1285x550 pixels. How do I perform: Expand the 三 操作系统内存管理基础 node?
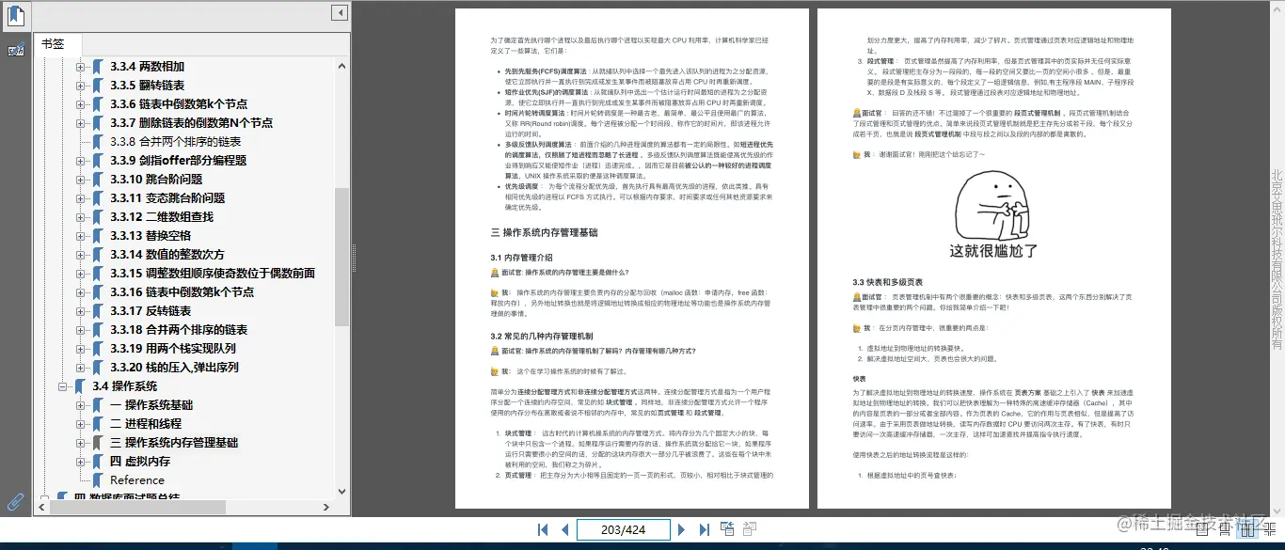click(x=80, y=443)
